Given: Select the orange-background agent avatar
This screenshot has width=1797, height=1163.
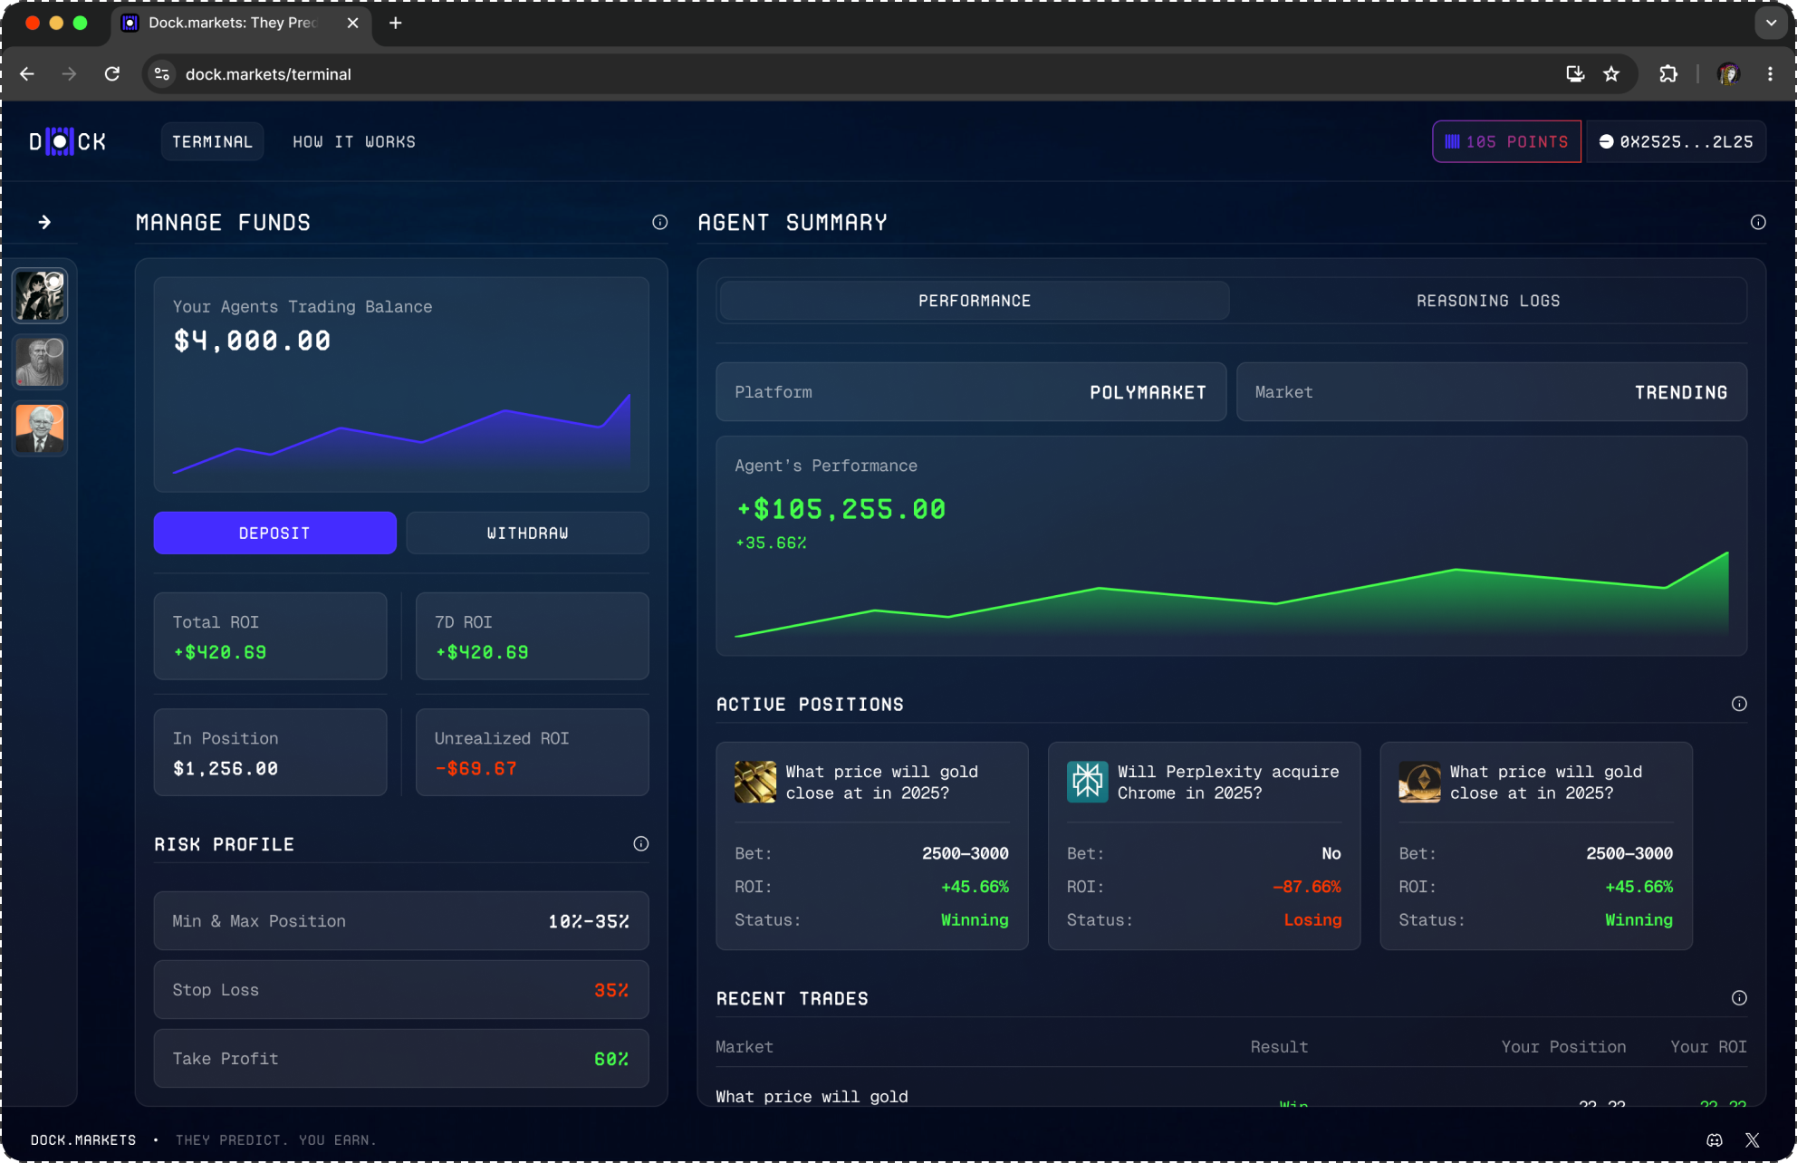Looking at the screenshot, I should pos(40,428).
